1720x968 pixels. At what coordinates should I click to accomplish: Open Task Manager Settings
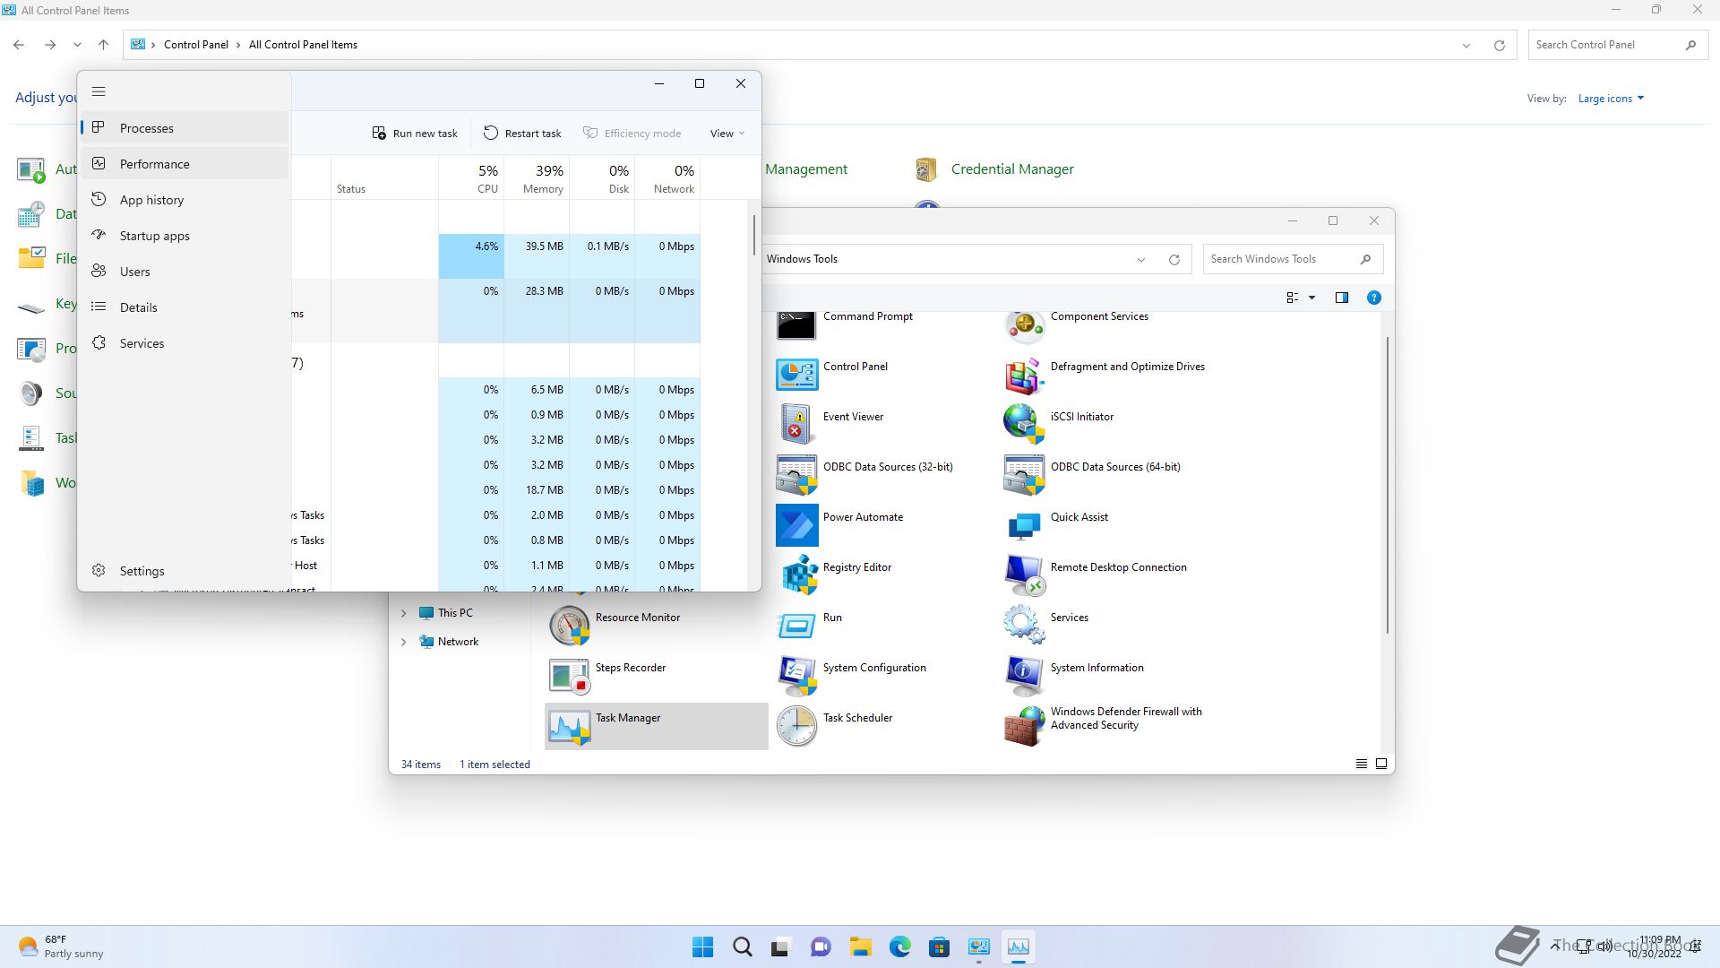(x=185, y=571)
